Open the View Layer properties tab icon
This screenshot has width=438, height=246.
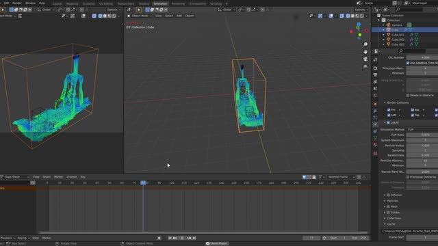click(375, 82)
